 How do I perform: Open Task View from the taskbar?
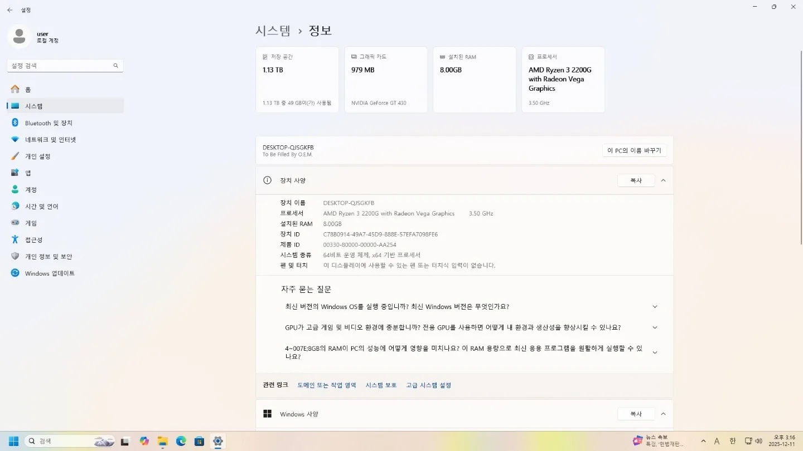(x=125, y=442)
